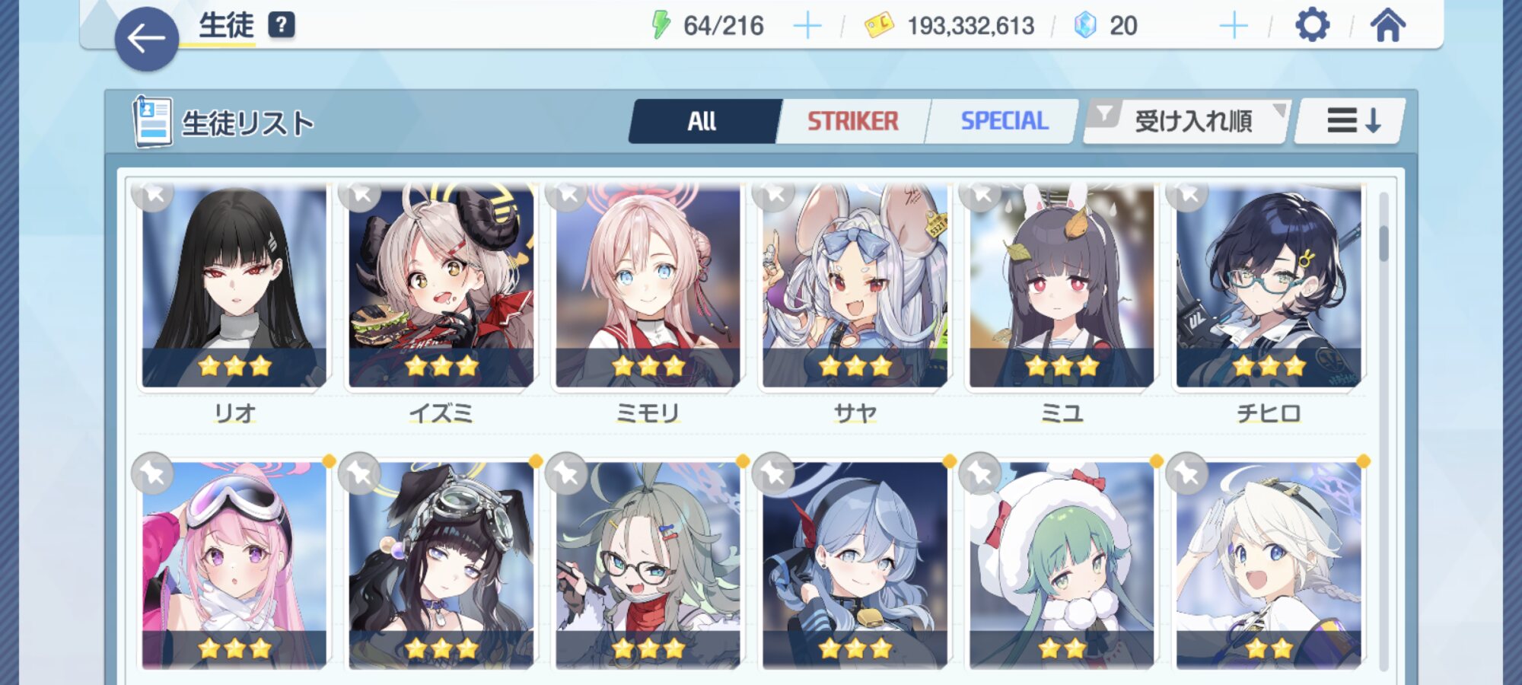Add gems with plus beside 20
Image resolution: width=1522 pixels, height=685 pixels.
pyautogui.click(x=1234, y=26)
